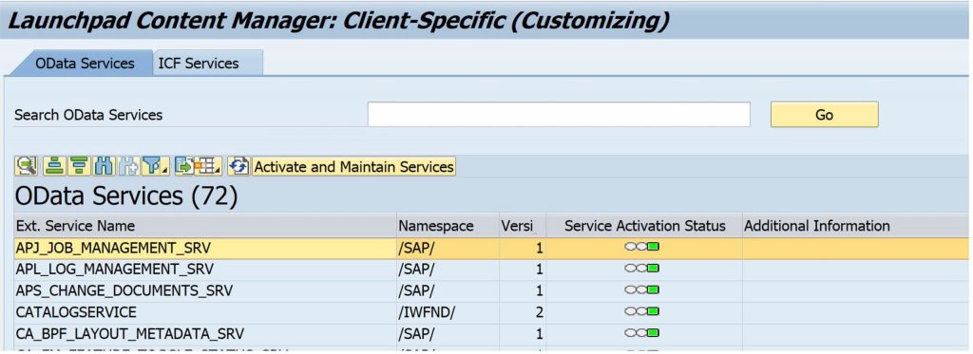Open Find with the binoculars icon
This screenshot has width=973, height=354.
tap(104, 166)
